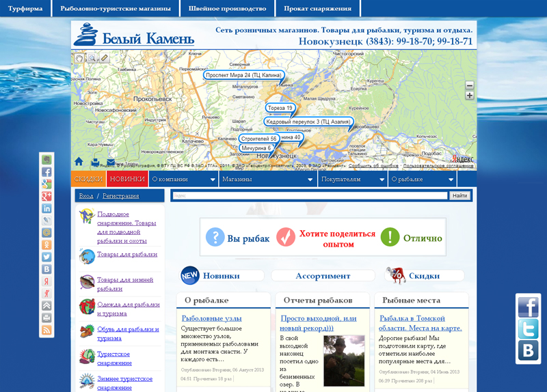Share via Yandex Я icon in the sidebar
Image resolution: width=547 pixels, height=392 pixels.
(x=46, y=281)
